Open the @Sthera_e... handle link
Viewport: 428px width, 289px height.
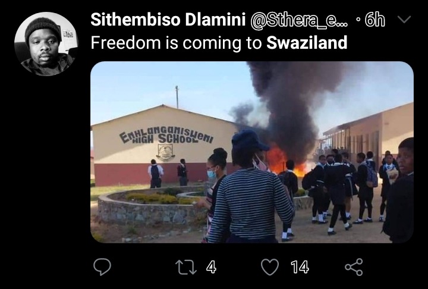point(299,20)
